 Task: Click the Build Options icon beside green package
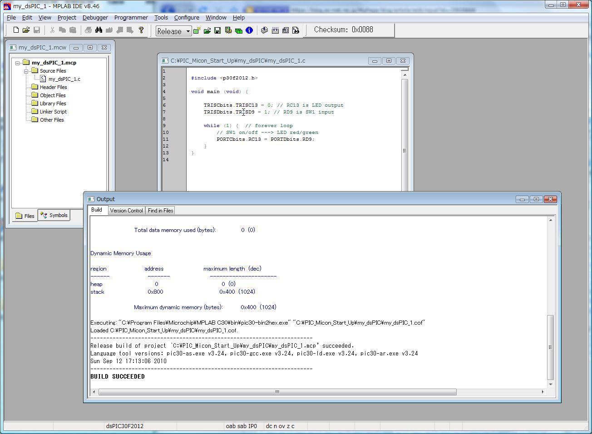[x=228, y=30]
